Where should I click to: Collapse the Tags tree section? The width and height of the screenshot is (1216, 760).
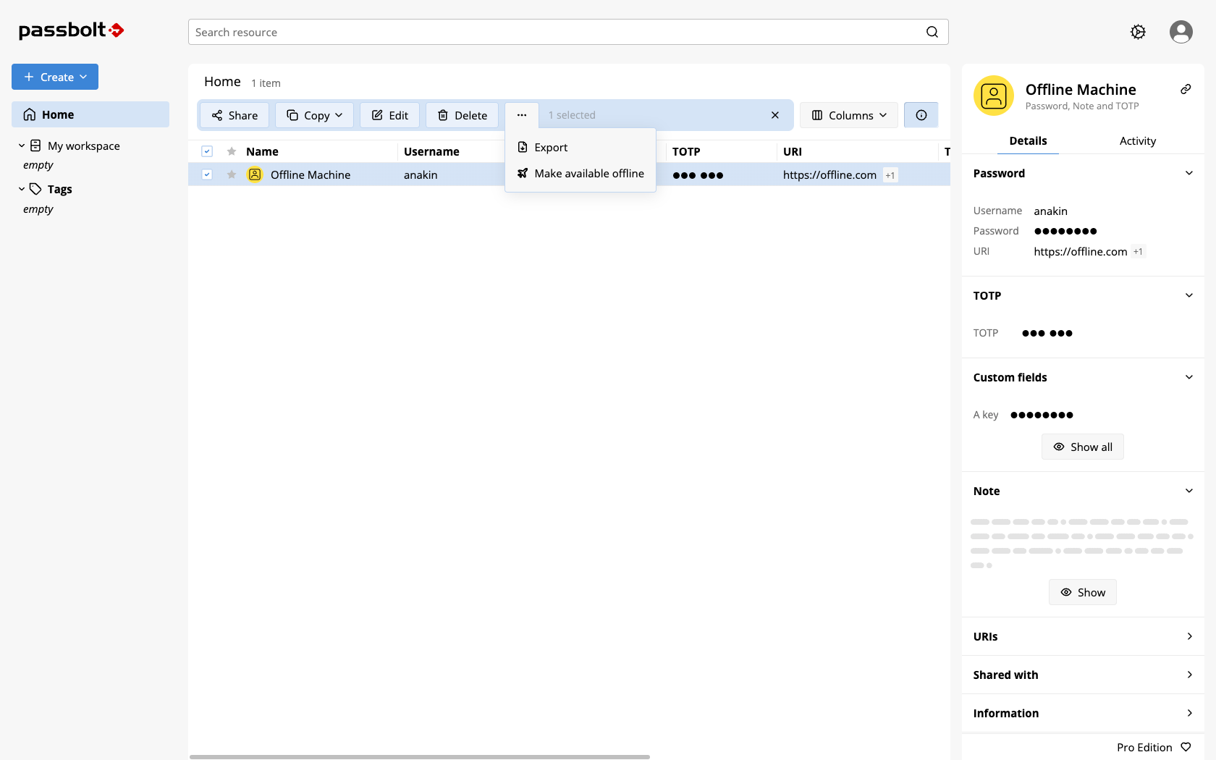click(x=22, y=189)
